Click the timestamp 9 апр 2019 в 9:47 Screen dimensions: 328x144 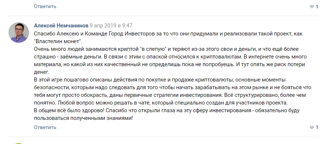tap(111, 26)
